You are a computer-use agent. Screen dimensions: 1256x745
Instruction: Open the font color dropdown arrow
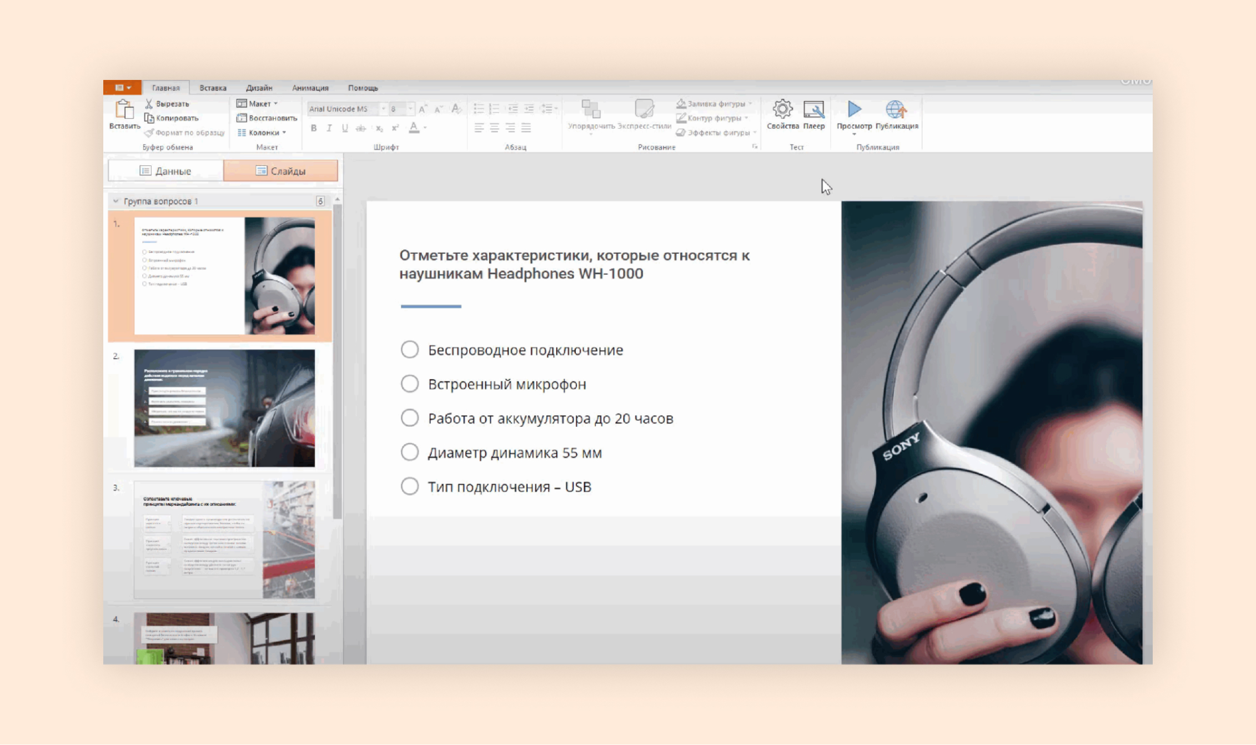(425, 128)
